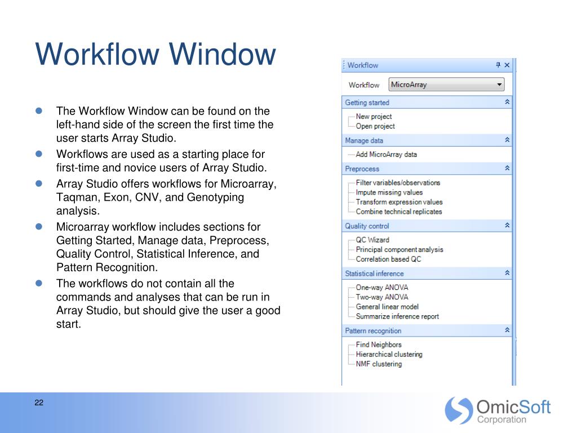The width and height of the screenshot is (577, 433).
Task: Select General linear model
Action: point(387,306)
